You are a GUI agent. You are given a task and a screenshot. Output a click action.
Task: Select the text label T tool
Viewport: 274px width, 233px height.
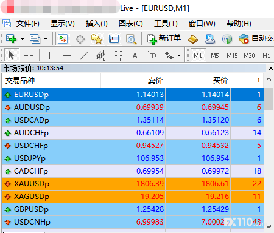coord(152,55)
